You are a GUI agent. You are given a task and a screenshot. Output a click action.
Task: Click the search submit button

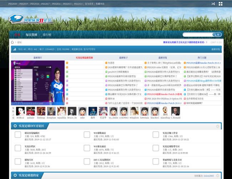pyautogui.click(x=217, y=35)
